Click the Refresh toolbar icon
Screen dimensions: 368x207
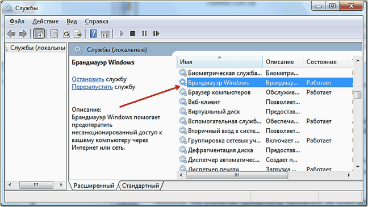coord(66,34)
